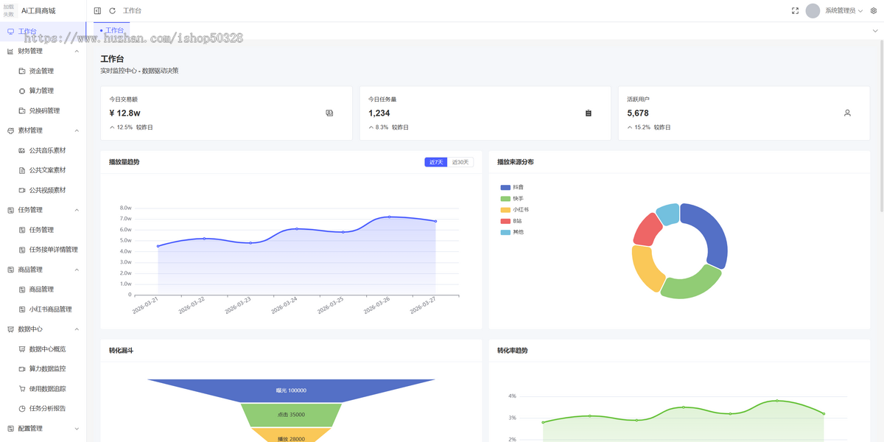Toggle B站 series in legend
The width and height of the screenshot is (884, 442).
(511, 221)
